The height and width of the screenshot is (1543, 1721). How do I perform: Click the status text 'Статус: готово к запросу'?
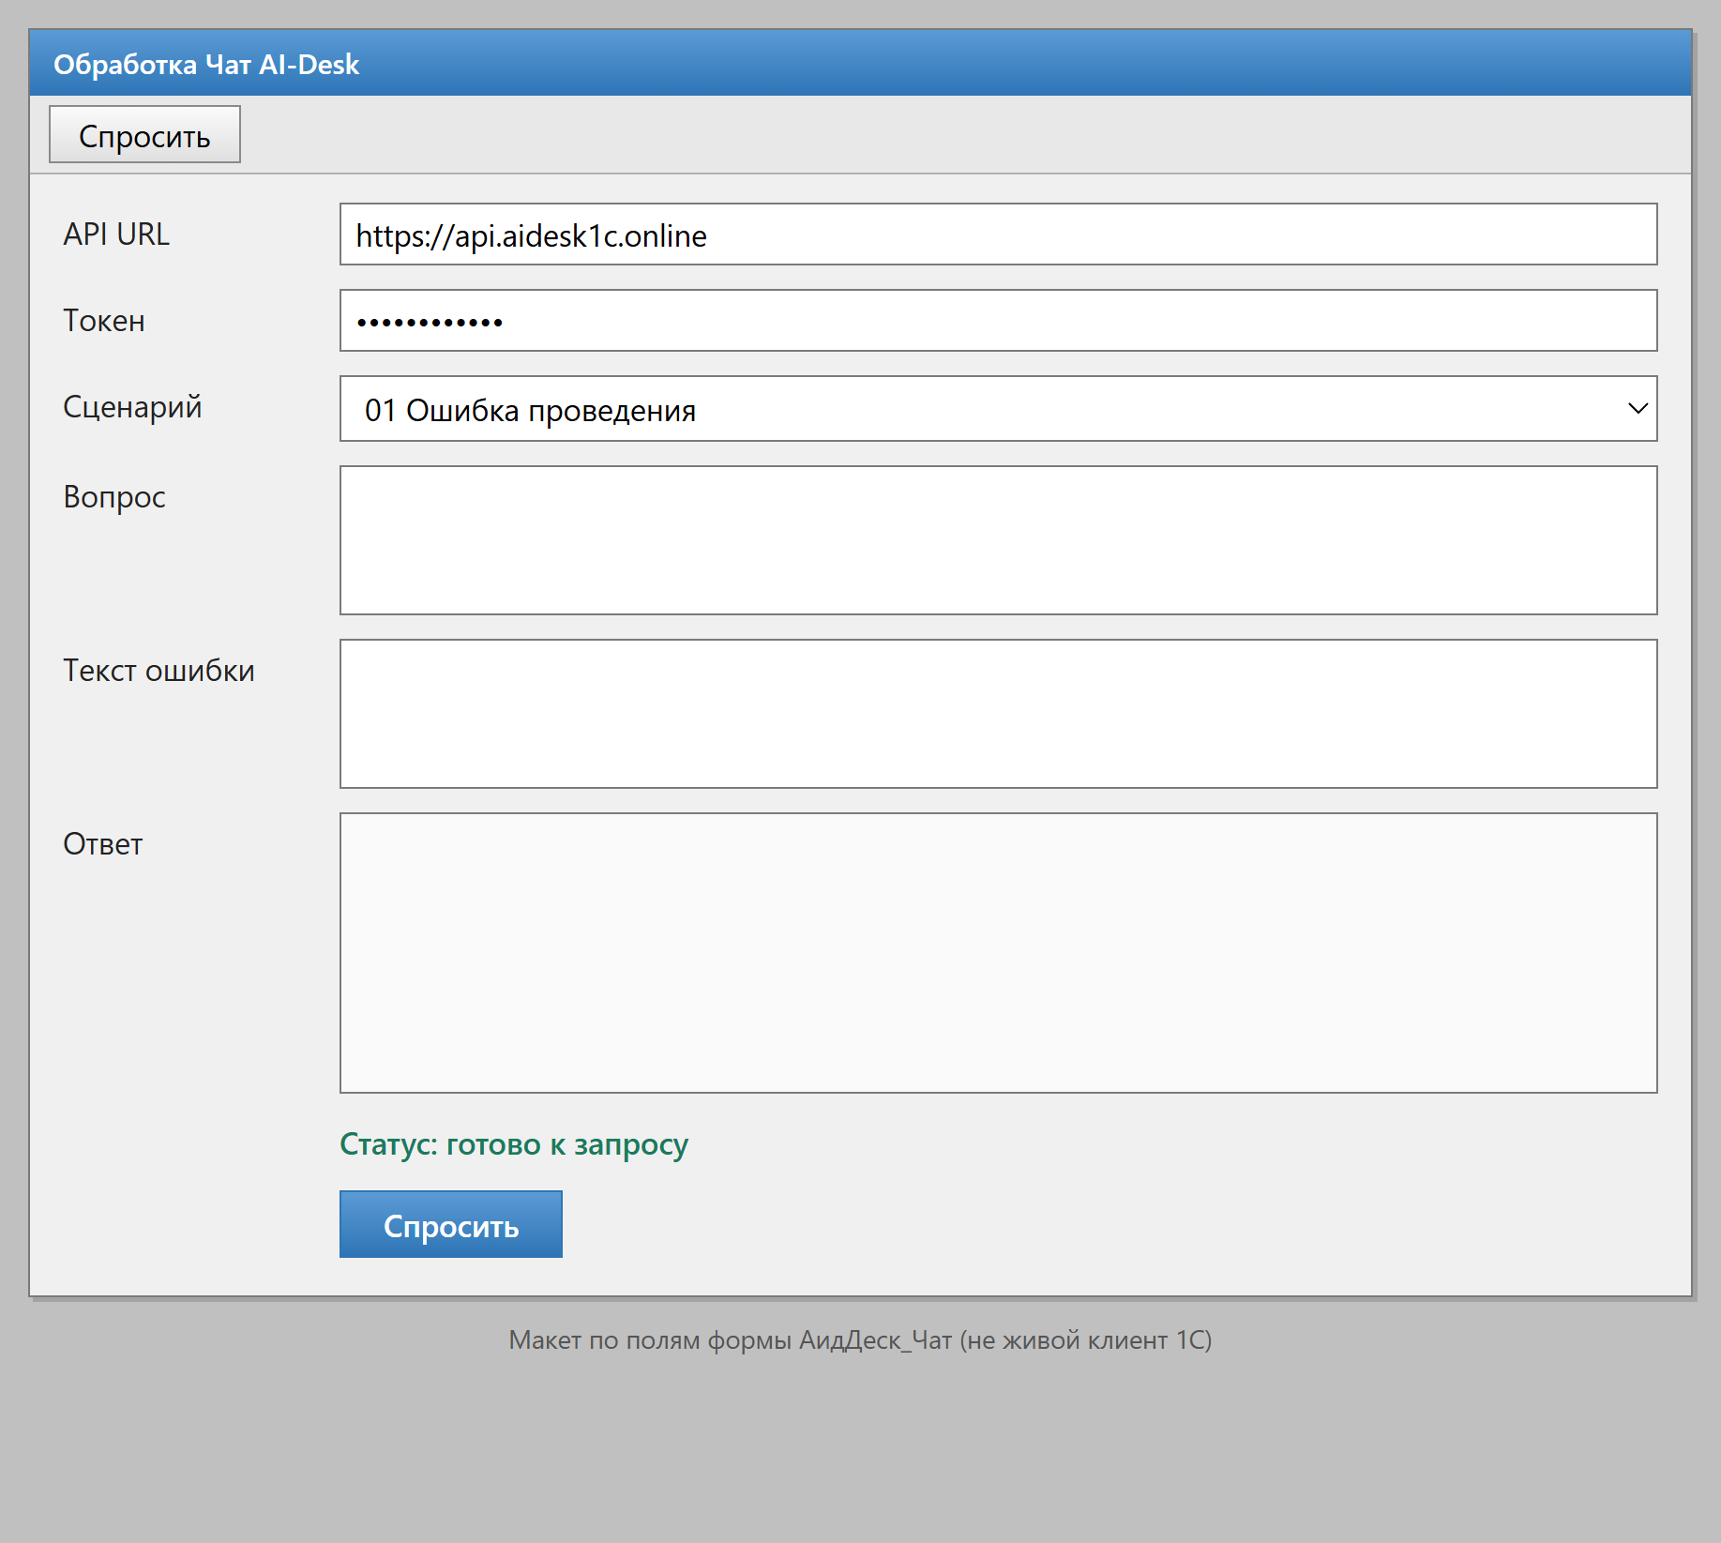(514, 1144)
